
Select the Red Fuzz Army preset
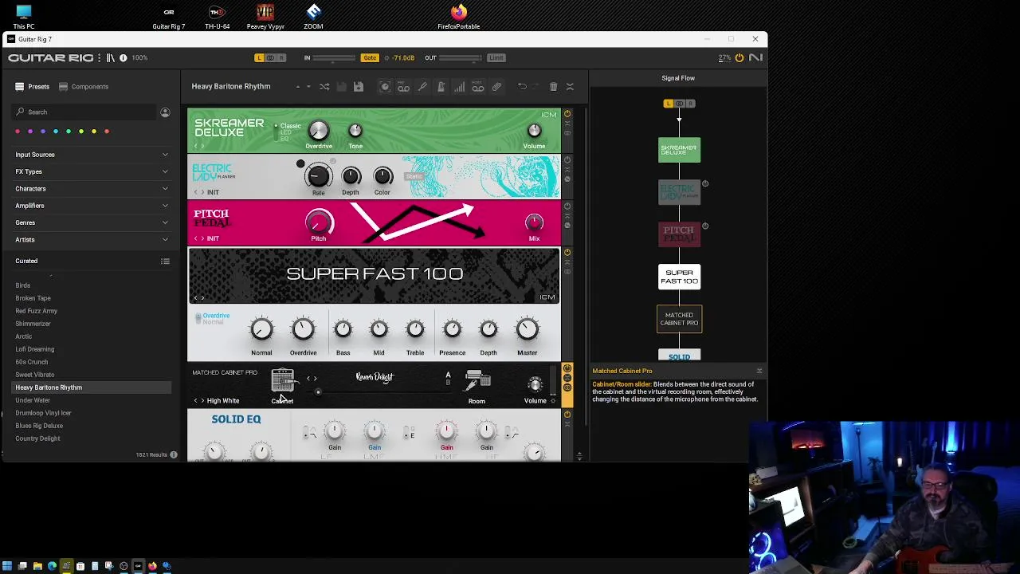36,311
